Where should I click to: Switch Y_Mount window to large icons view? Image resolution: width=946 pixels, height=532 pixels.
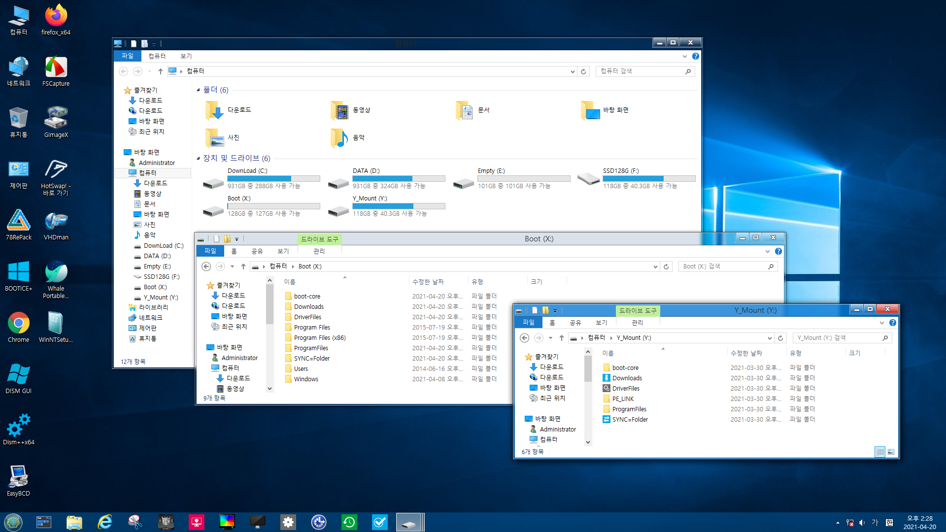point(891,452)
